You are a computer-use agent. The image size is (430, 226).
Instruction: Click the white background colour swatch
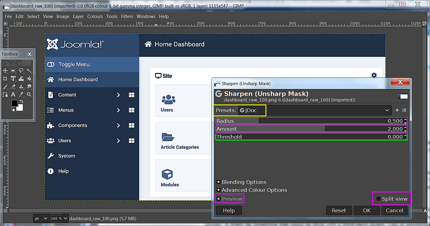[20, 108]
